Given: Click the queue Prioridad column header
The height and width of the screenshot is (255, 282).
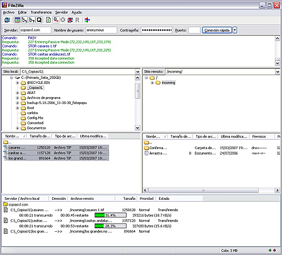Looking at the screenshot, I should (147, 199).
